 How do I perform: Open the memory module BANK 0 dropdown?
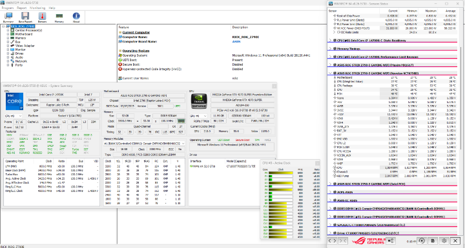(x=145, y=144)
